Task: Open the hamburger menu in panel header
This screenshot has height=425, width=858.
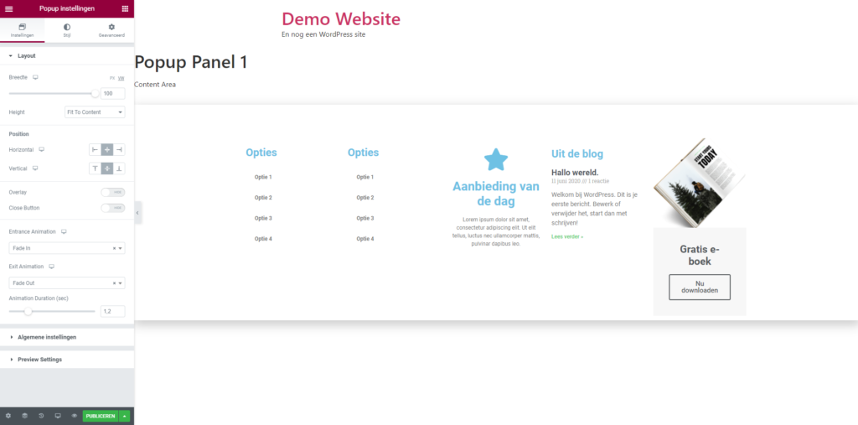Action: [x=8, y=8]
